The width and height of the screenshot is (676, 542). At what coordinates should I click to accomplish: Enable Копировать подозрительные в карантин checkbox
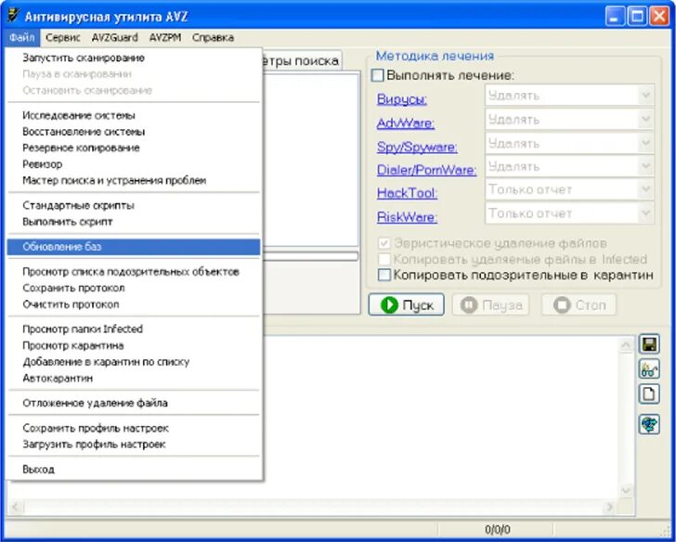[383, 275]
